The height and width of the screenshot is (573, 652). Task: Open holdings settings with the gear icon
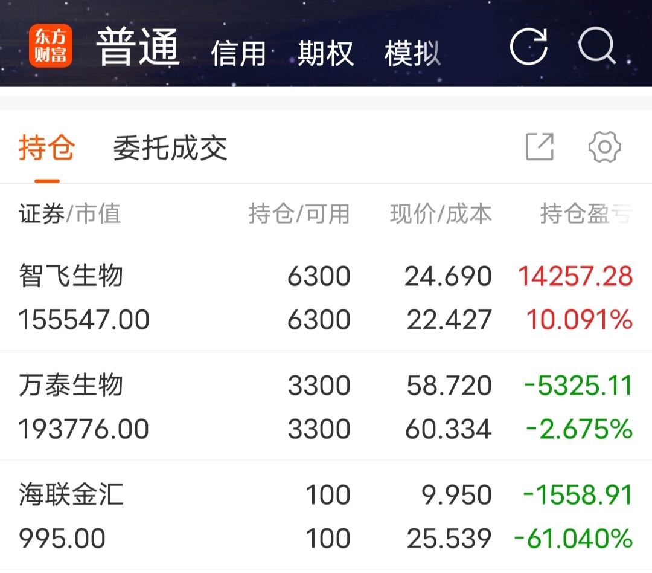pyautogui.click(x=604, y=147)
